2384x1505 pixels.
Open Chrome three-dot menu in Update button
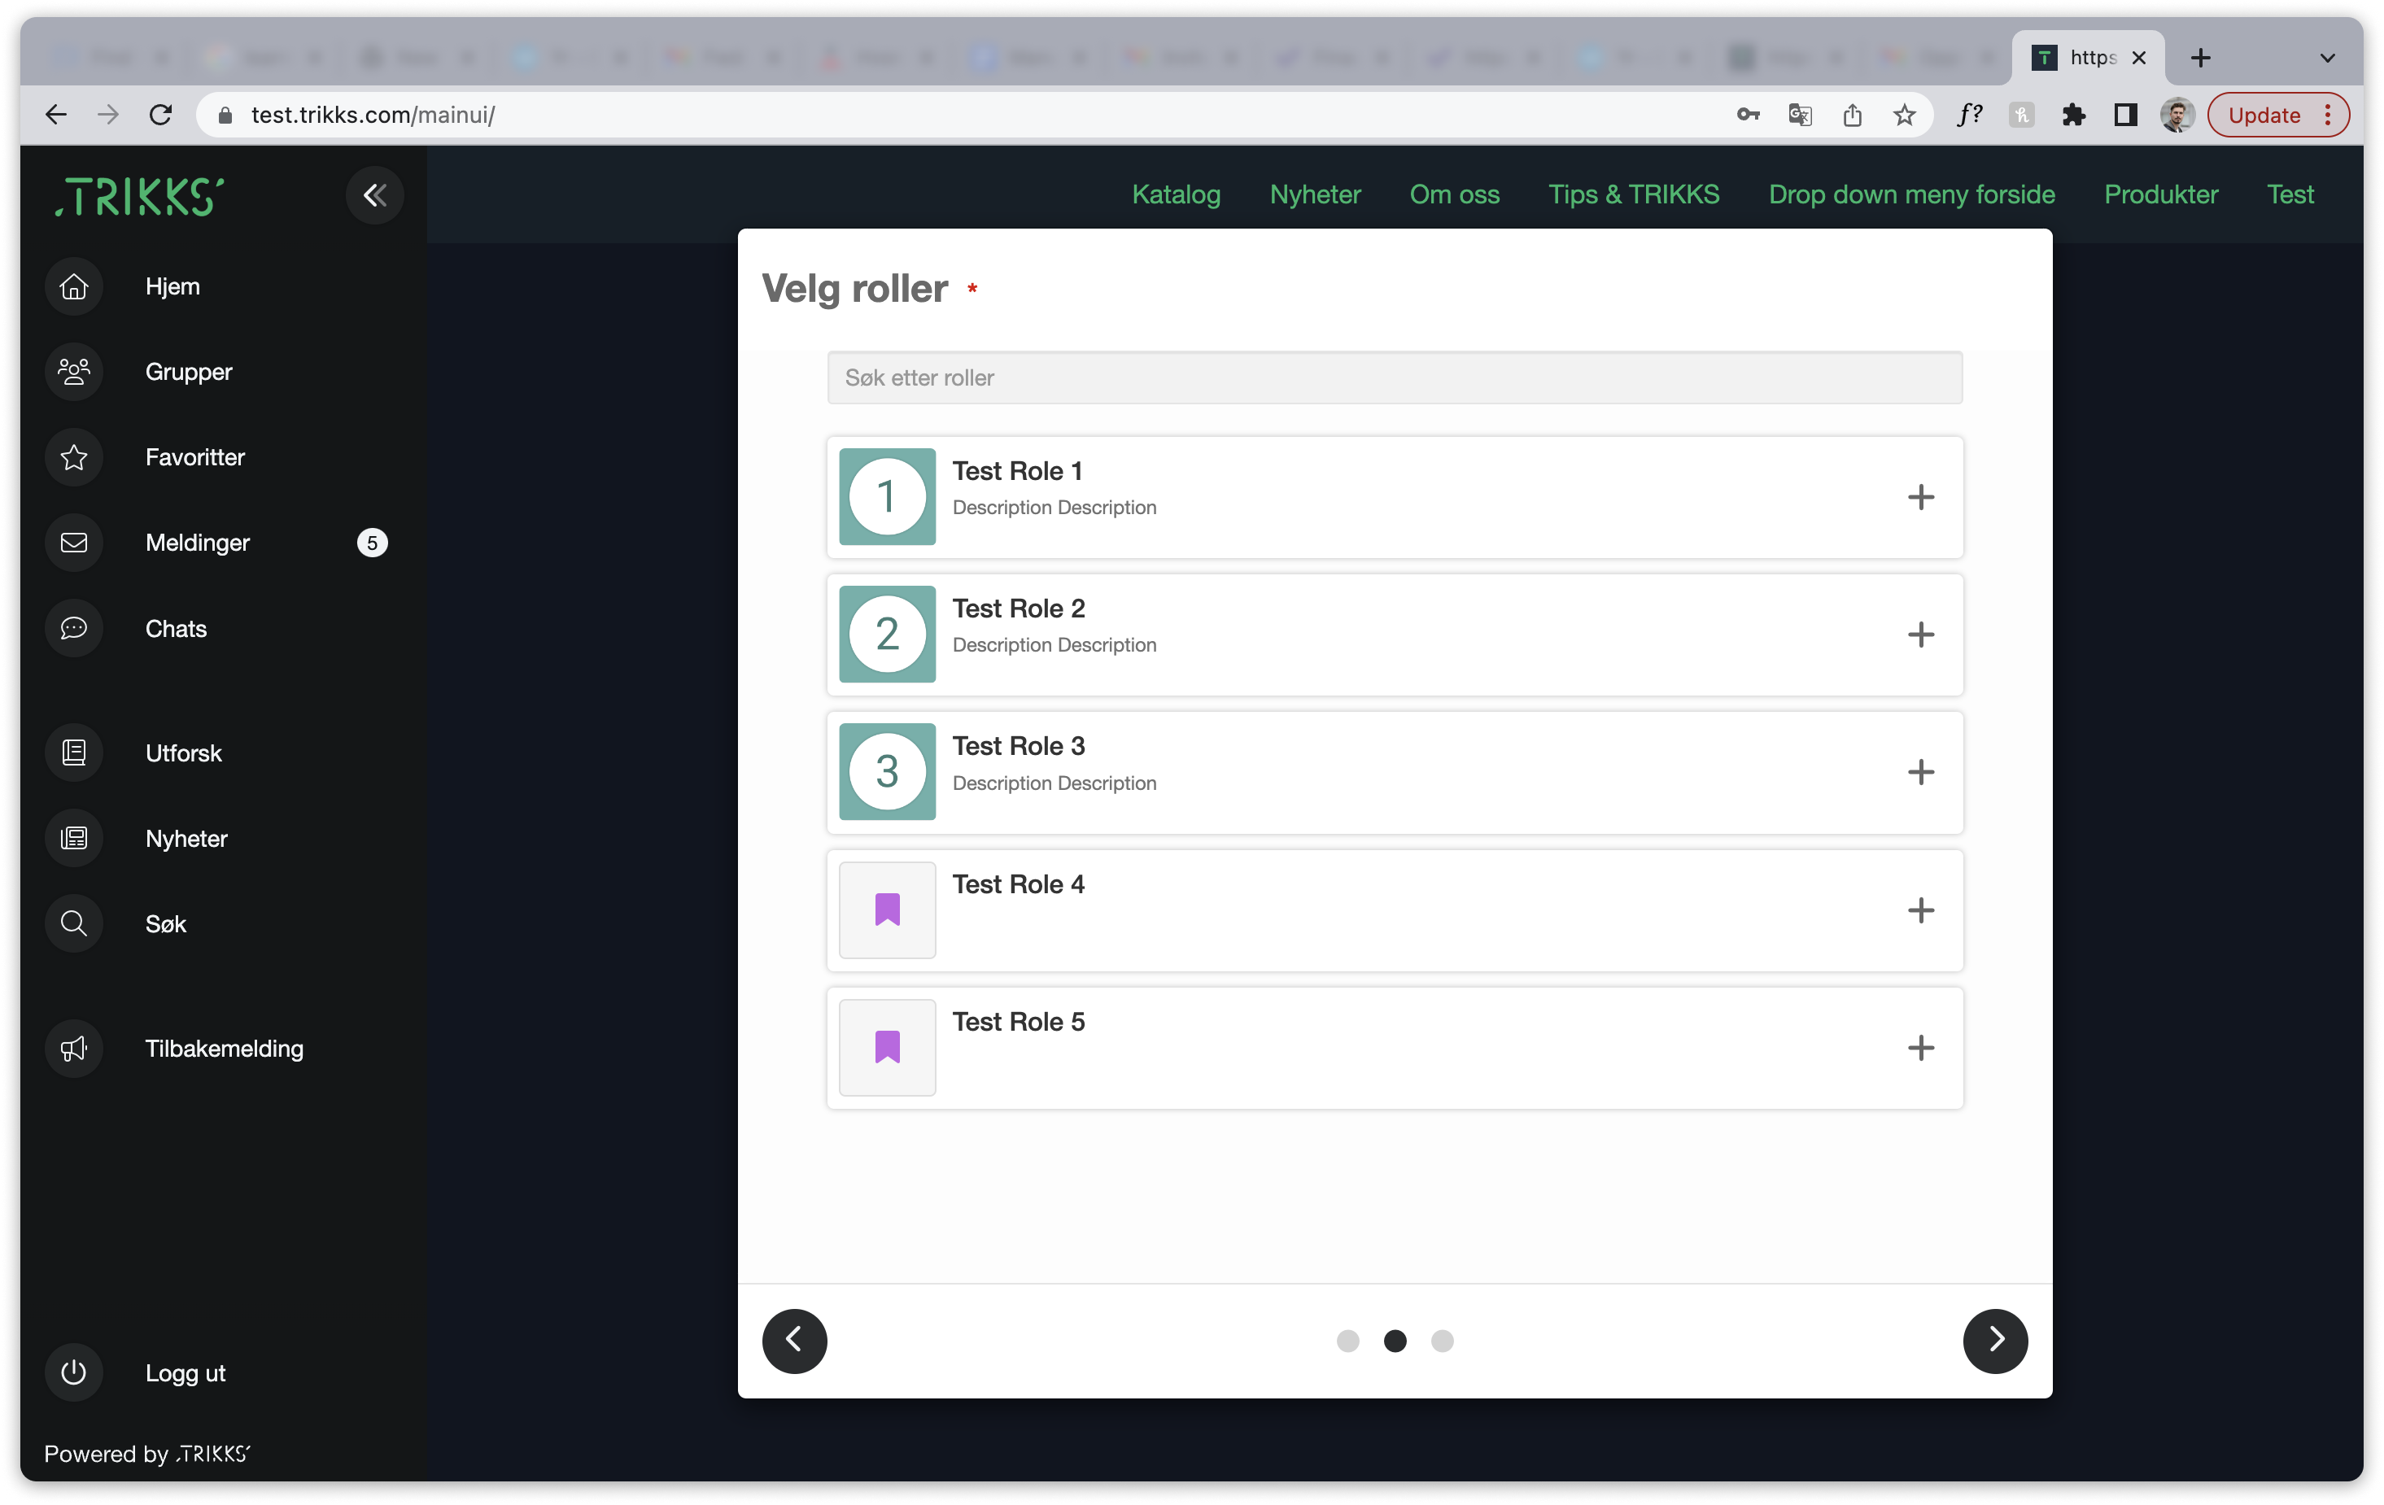pos(2329,115)
